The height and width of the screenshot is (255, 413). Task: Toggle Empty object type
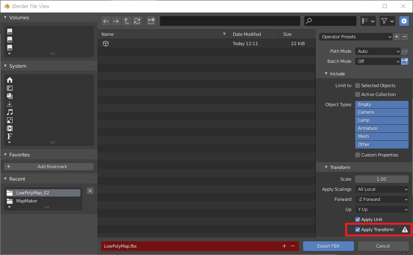pos(381,105)
